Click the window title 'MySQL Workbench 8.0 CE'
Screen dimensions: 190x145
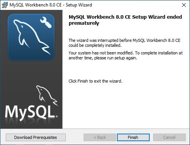click(35, 5)
